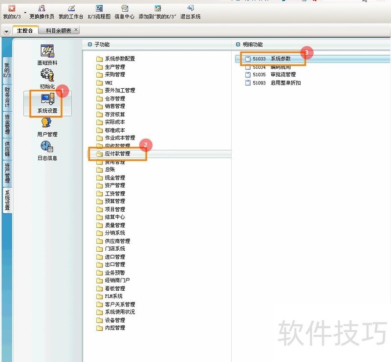
Task: Open 更换操作员 from the toolbar
Action: coord(42,9)
